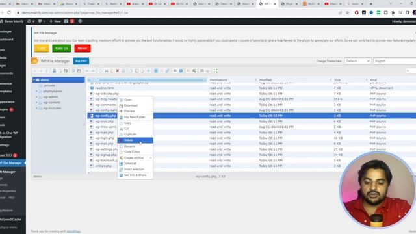Image resolution: width=416 pixels, height=234 pixels.
Task: Choose Select all from the context menu
Action: (x=135, y=164)
